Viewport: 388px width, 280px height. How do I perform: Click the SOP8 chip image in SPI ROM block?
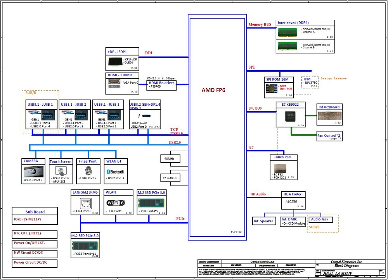(x=272, y=88)
